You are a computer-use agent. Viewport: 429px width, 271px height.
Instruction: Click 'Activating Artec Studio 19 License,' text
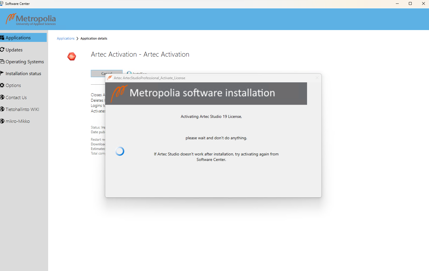pos(211,116)
